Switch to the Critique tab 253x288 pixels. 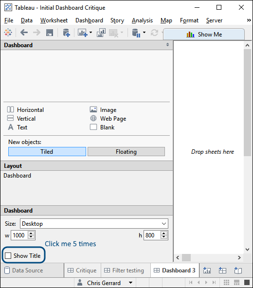82,270
